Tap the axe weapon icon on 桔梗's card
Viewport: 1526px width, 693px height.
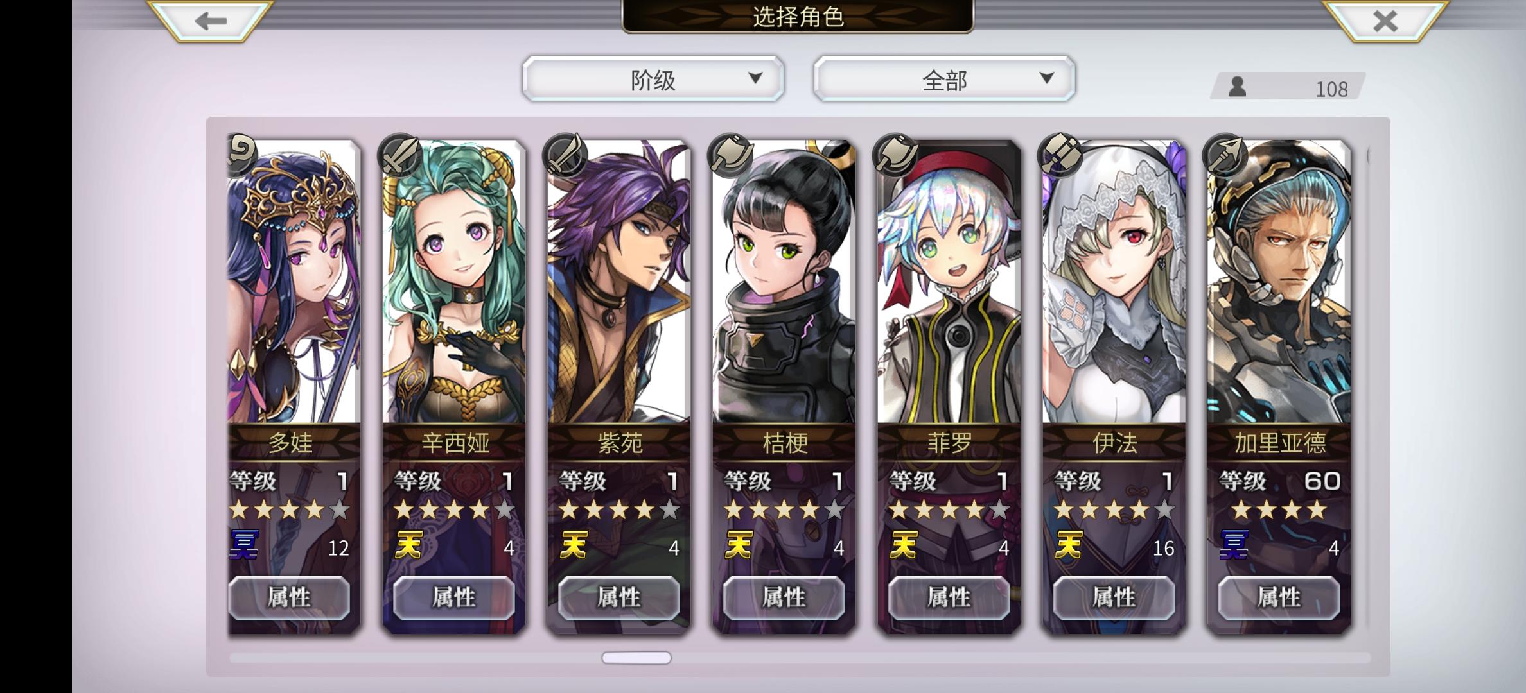tap(730, 155)
